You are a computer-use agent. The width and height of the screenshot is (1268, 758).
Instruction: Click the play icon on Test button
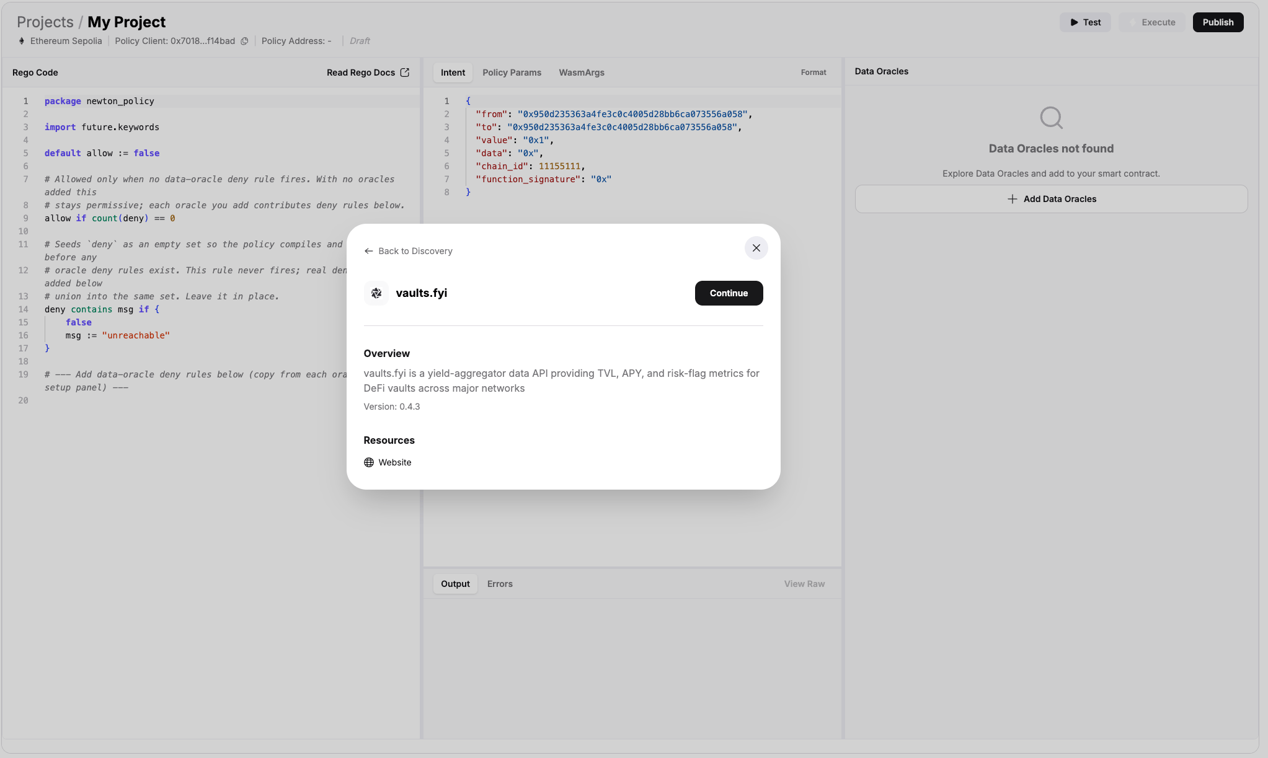[1074, 22]
